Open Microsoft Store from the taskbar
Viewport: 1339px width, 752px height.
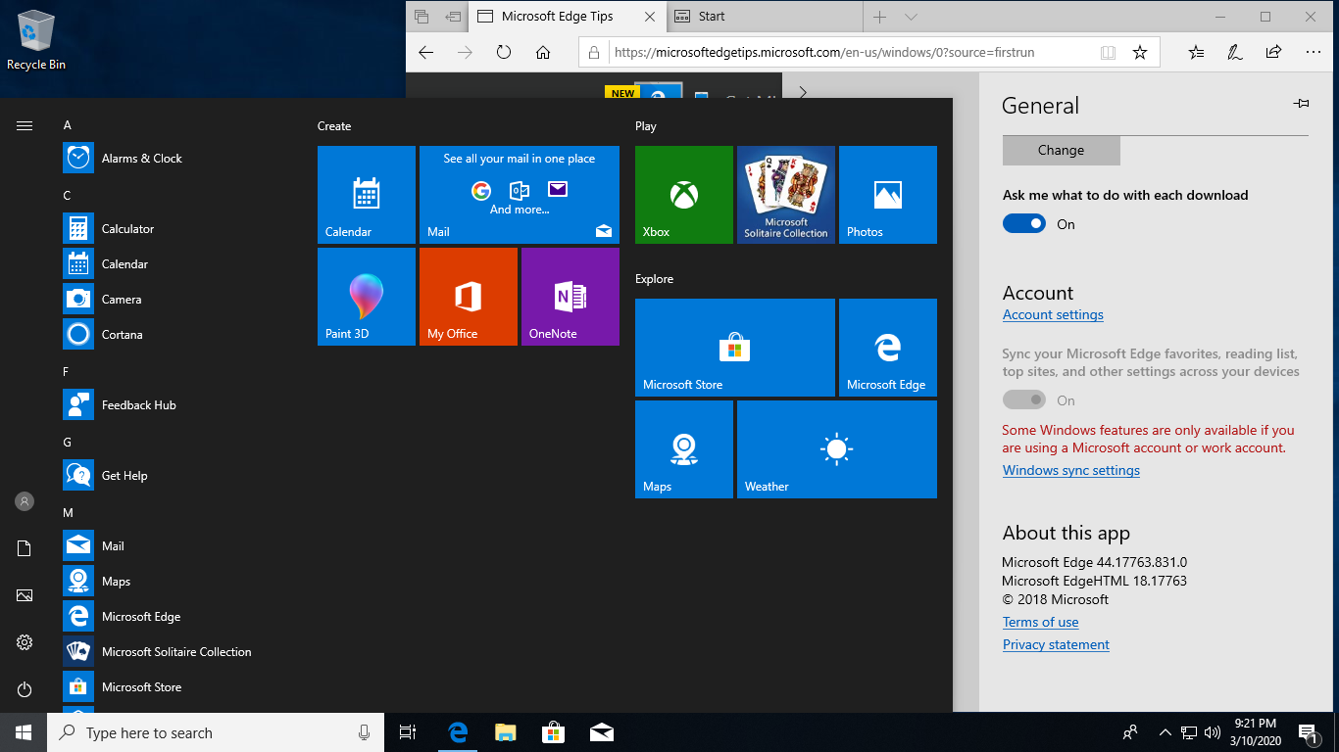tap(554, 732)
